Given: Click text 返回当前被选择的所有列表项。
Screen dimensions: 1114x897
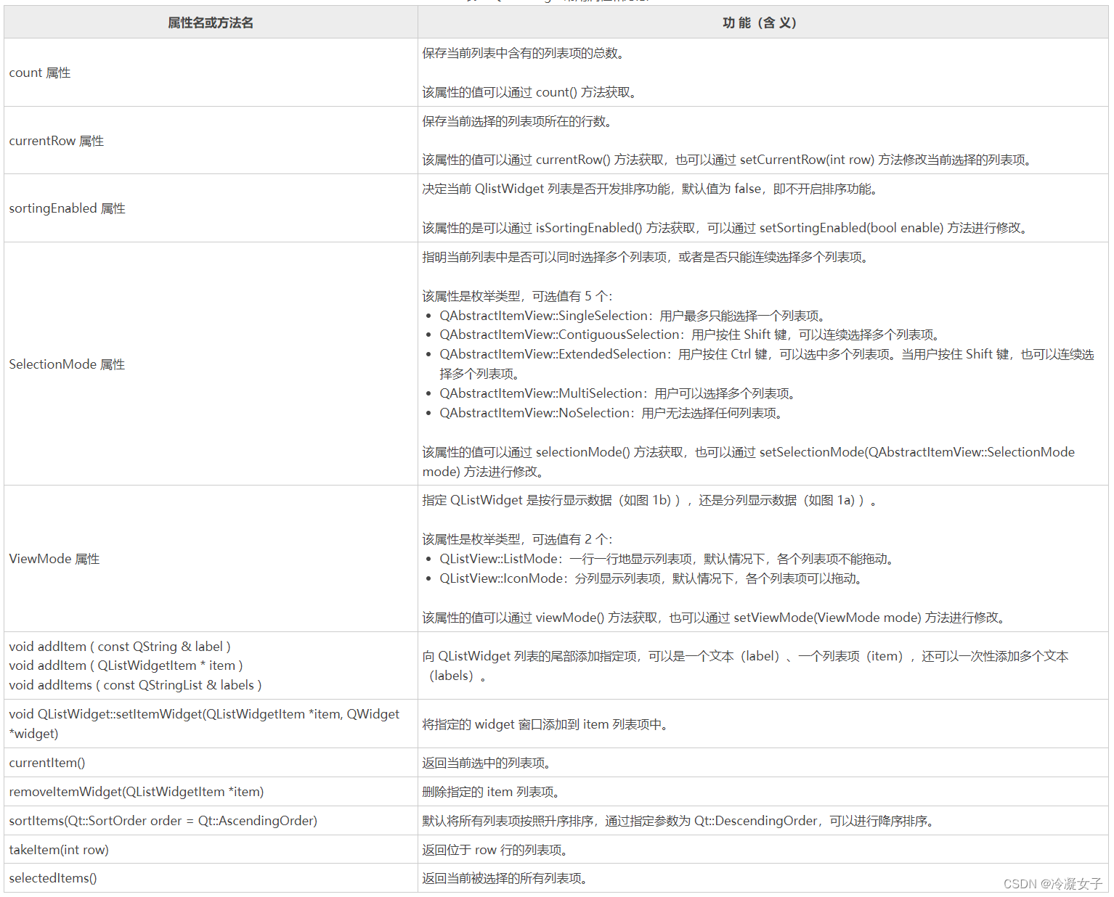Looking at the screenshot, I should pos(507,878).
